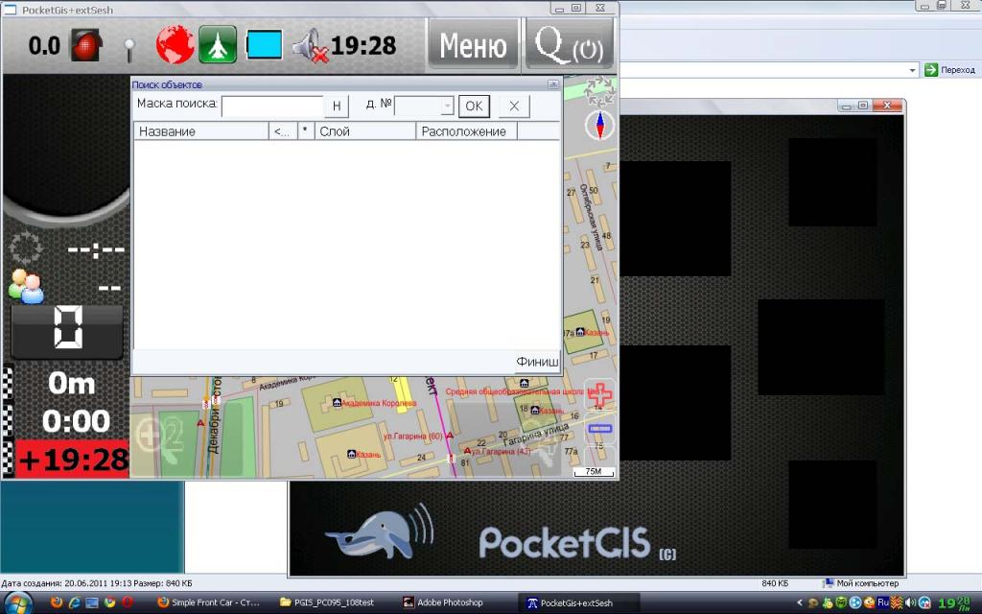The width and height of the screenshot is (982, 614).
Task: Click the Internet Explorer quick launch icon
Action: click(x=74, y=602)
